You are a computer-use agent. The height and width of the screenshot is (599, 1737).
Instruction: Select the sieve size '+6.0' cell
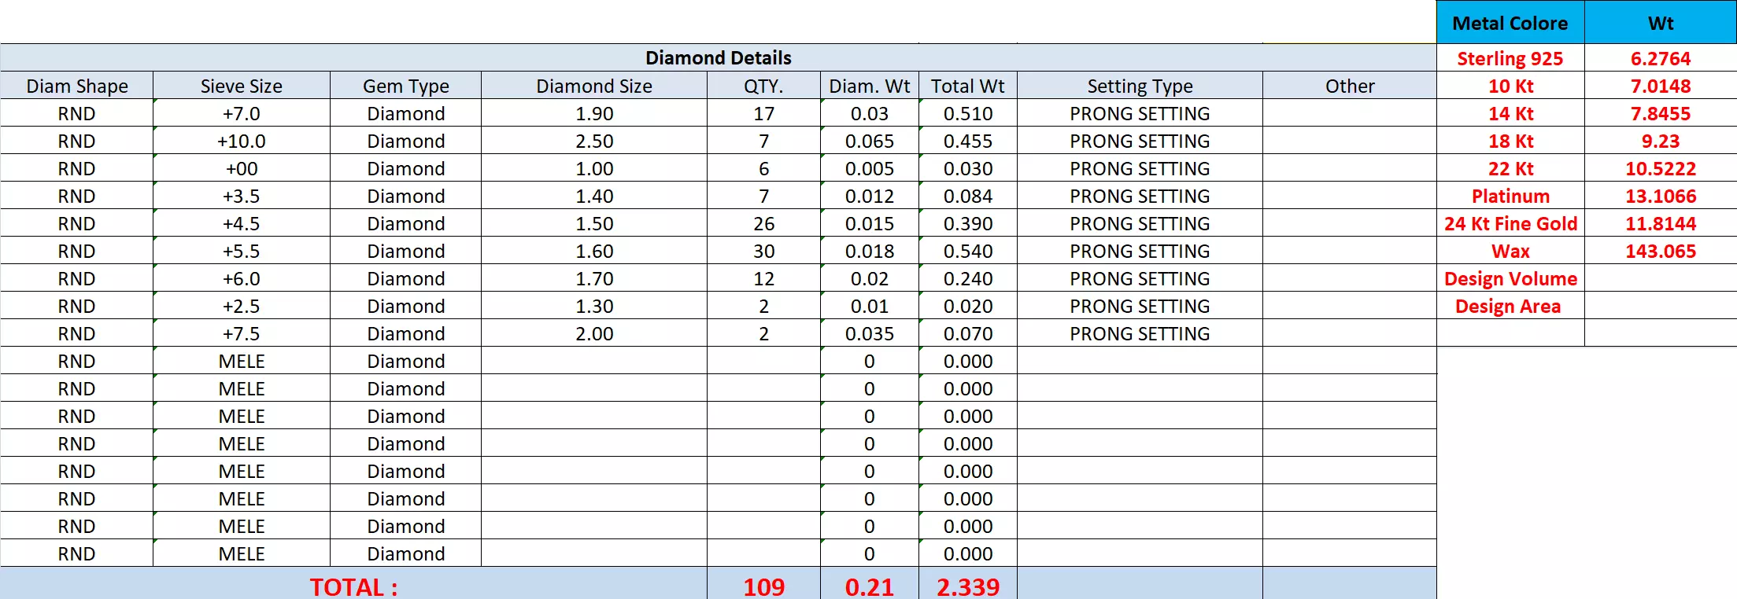coord(241,278)
